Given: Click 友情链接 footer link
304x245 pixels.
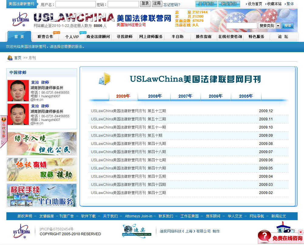Looking at the screenshot, I should click(46, 216).
